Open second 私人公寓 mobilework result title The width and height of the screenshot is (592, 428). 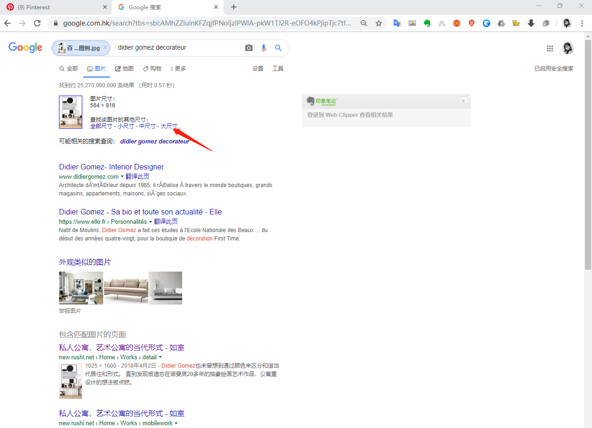[x=122, y=414]
